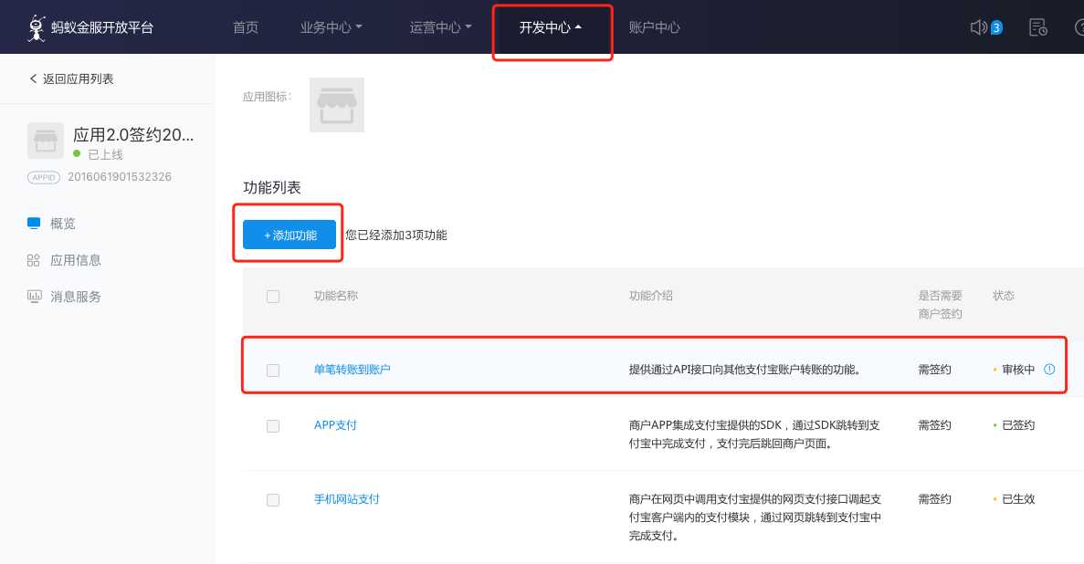Image resolution: width=1084 pixels, height=564 pixels.
Task: Click the 概览 monitor icon in sidebar
Action: [34, 224]
